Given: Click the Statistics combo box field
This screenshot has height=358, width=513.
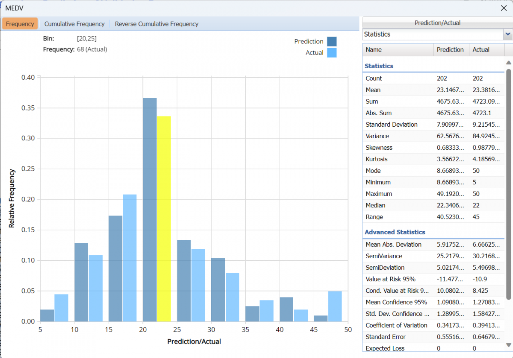Looking at the screenshot, I should click(432, 34).
